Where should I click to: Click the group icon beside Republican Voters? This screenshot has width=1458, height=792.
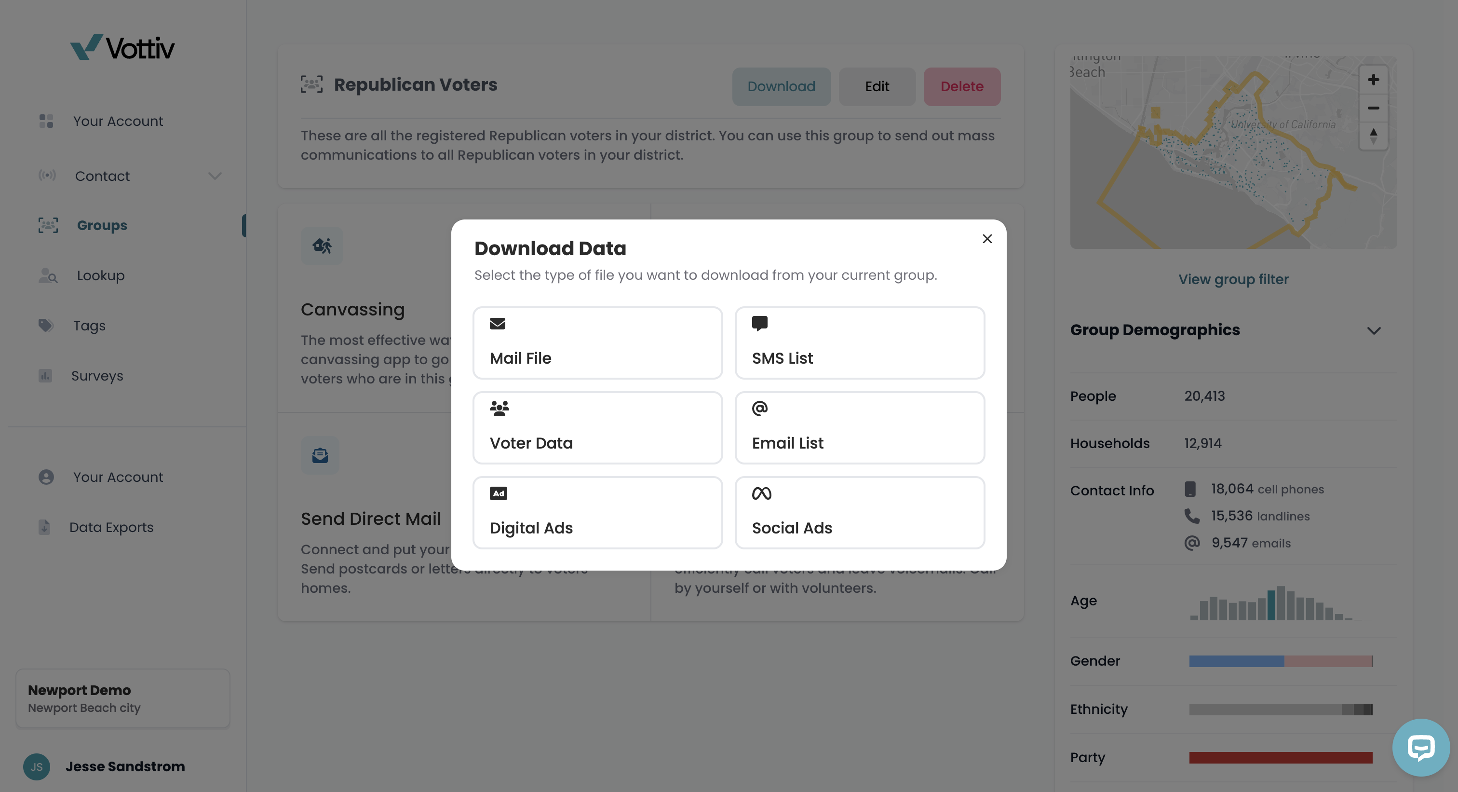(x=312, y=84)
